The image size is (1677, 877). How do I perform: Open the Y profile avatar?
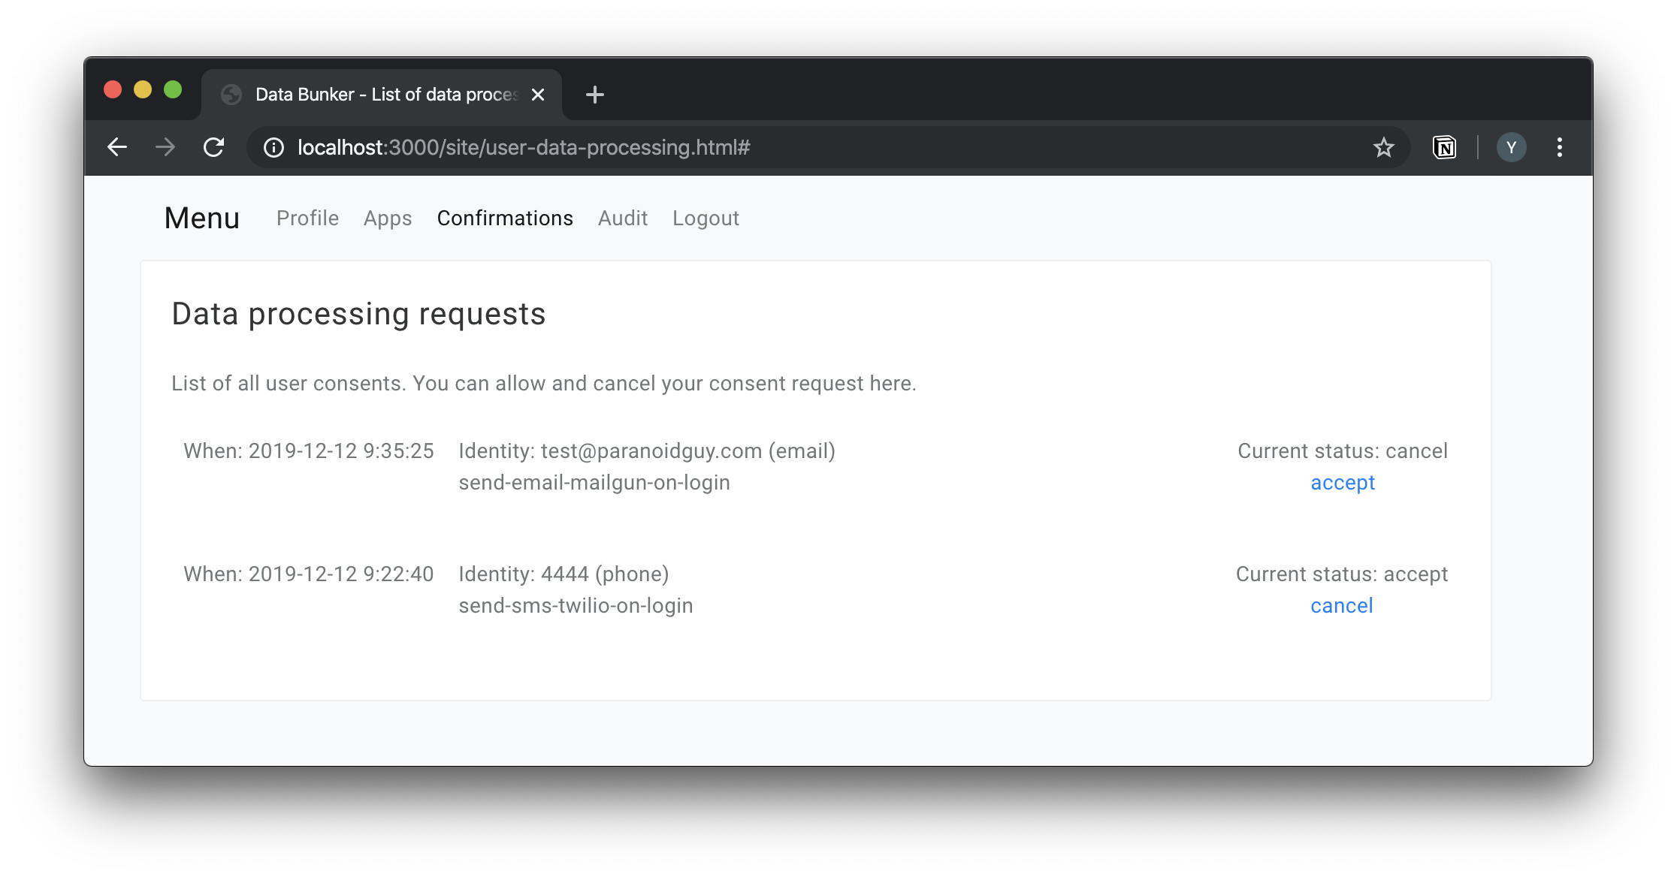coord(1511,147)
